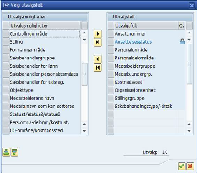Select Saksbehandlergruppe entry
The width and height of the screenshot is (197, 173).
pyautogui.click(x=45, y=58)
